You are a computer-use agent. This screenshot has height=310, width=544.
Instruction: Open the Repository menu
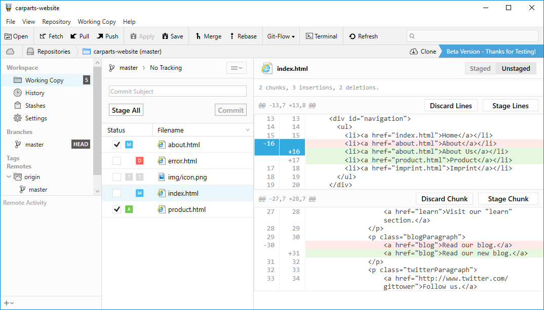click(56, 22)
